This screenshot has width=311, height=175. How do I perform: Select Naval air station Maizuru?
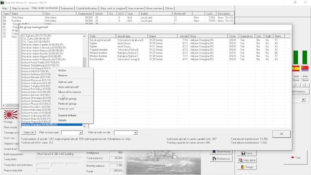pyautogui.click(x=42, y=51)
